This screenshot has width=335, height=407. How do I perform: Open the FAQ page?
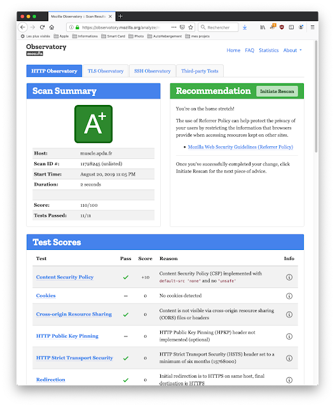click(x=250, y=50)
